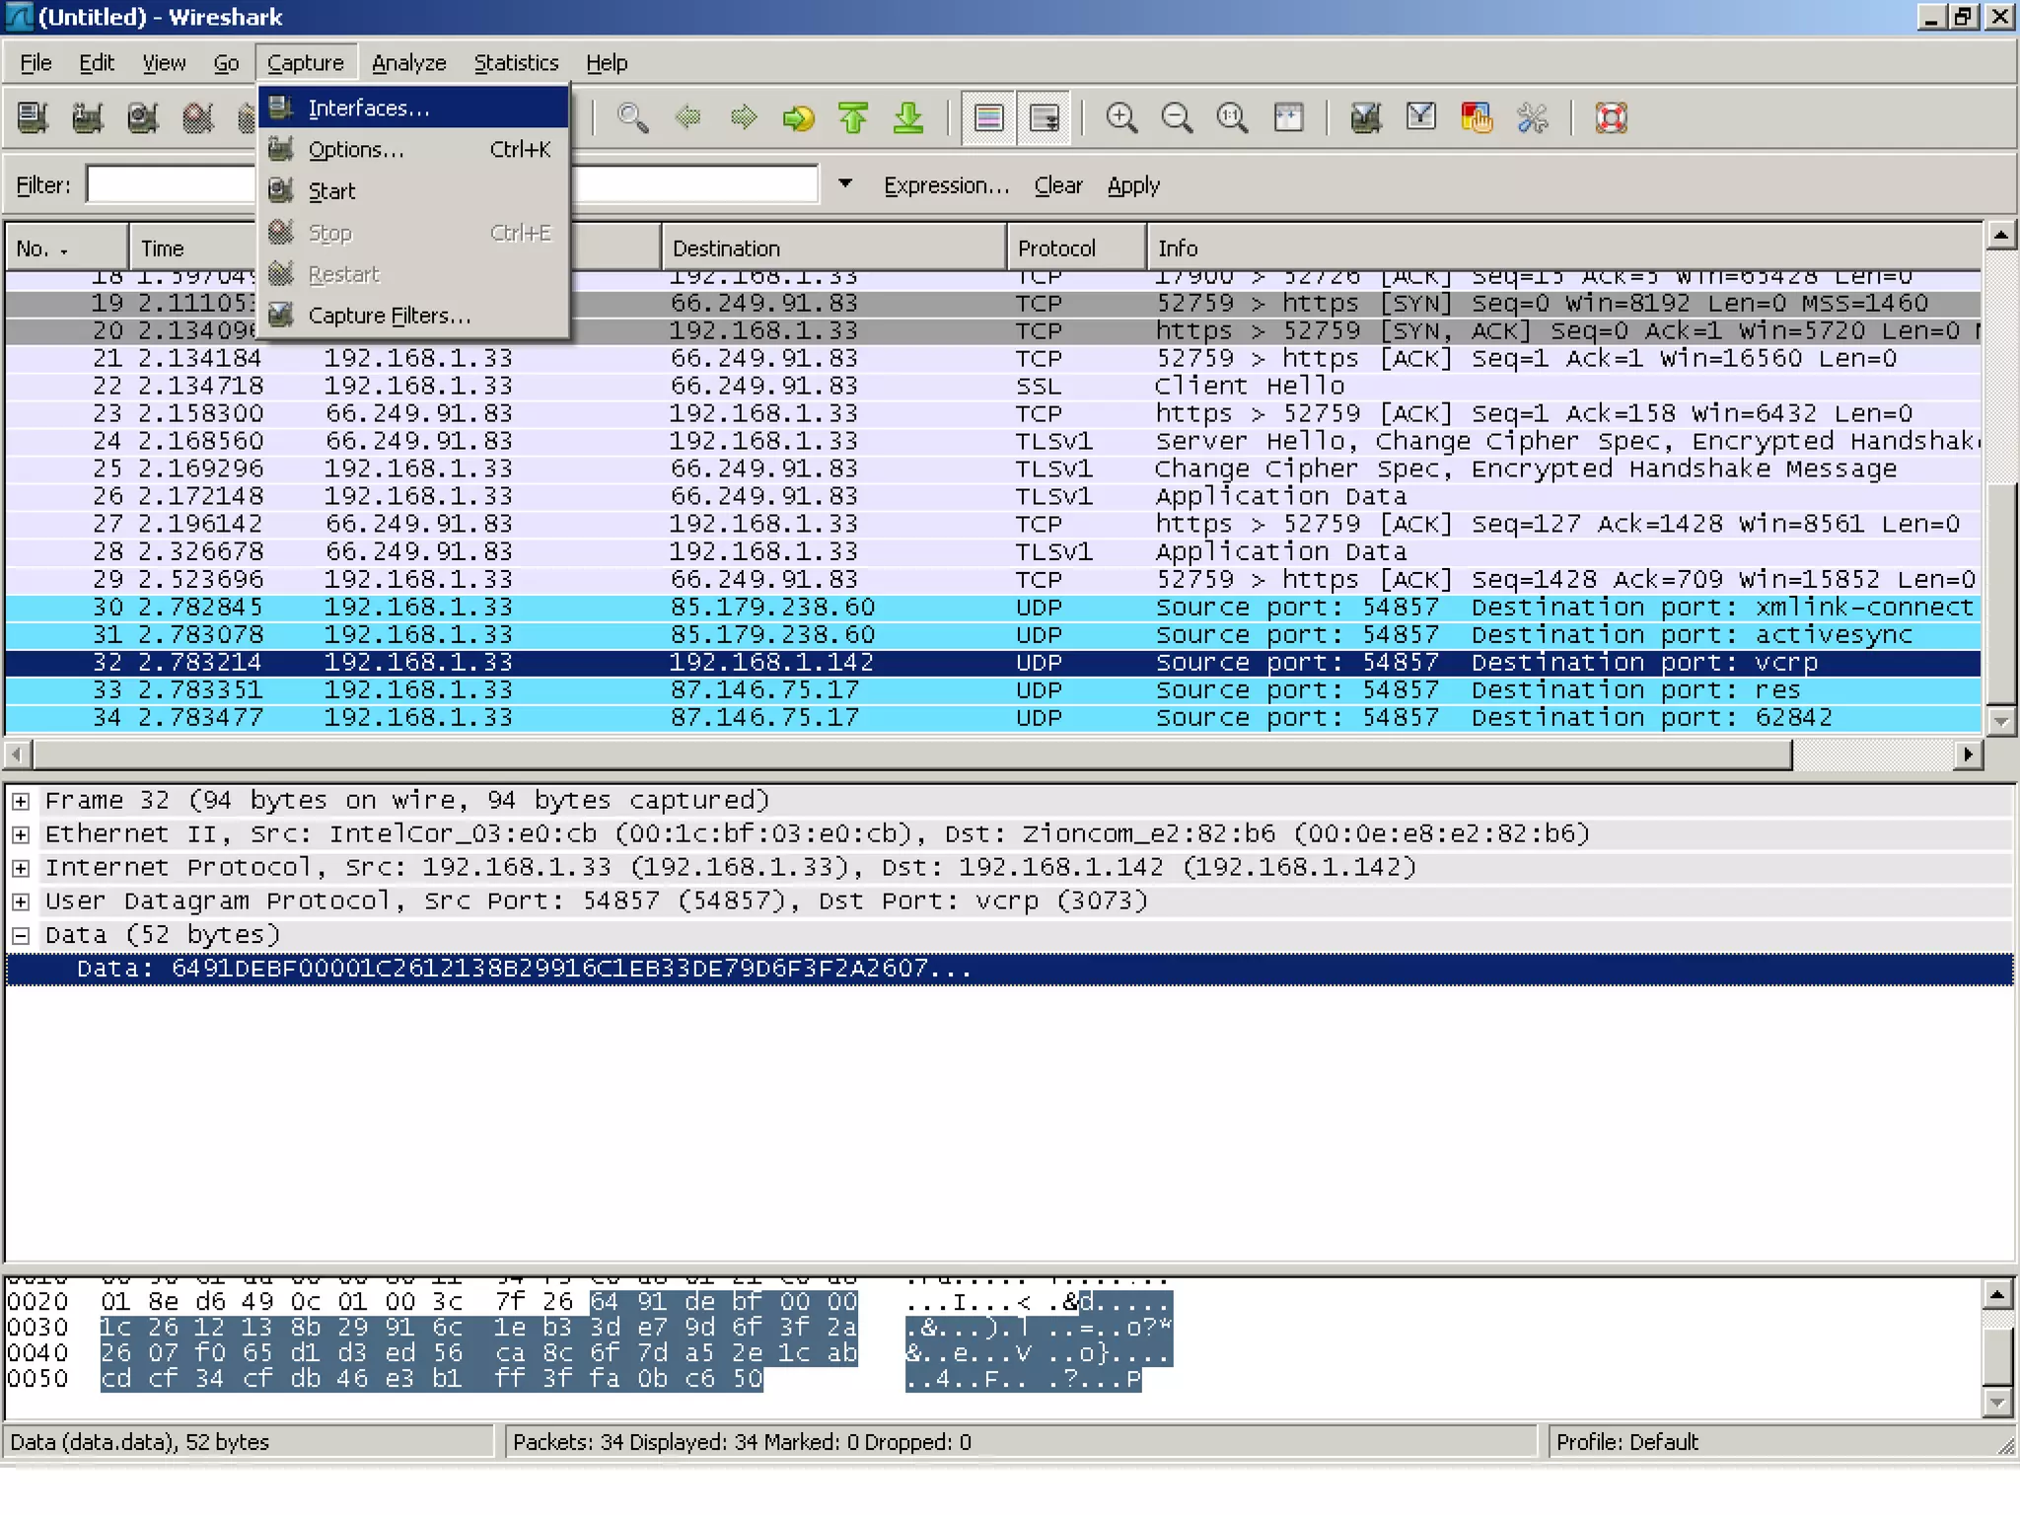This screenshot has height=1515, width=2020.
Task: Click the Go to last packet icon
Action: (x=908, y=118)
